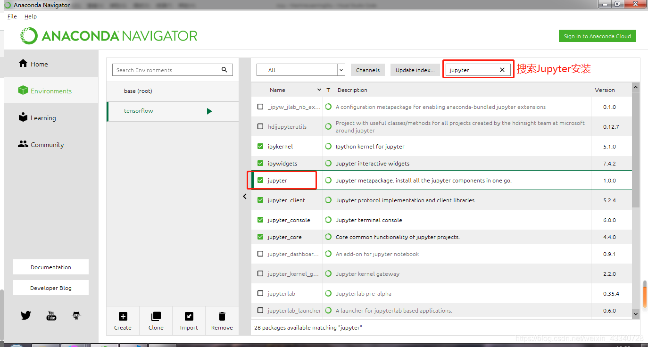Click the status circle icon for ipywidgets
The height and width of the screenshot is (347, 648).
[328, 164]
